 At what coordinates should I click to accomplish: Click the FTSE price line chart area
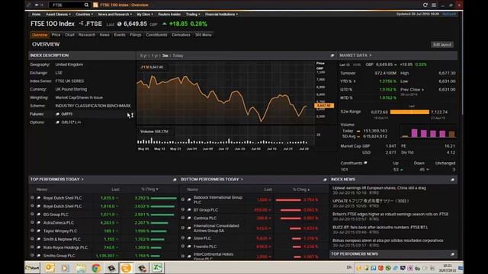click(x=226, y=93)
